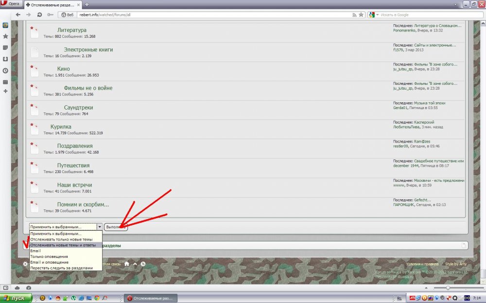Open the top blue icon in Opera sidebar
This screenshot has width=486, height=303.
click(5, 25)
